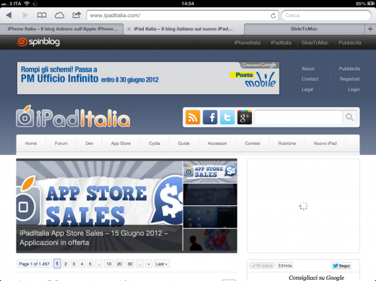Open Pubblicità link beside About
This screenshot has width=376, height=281.
coord(349,69)
